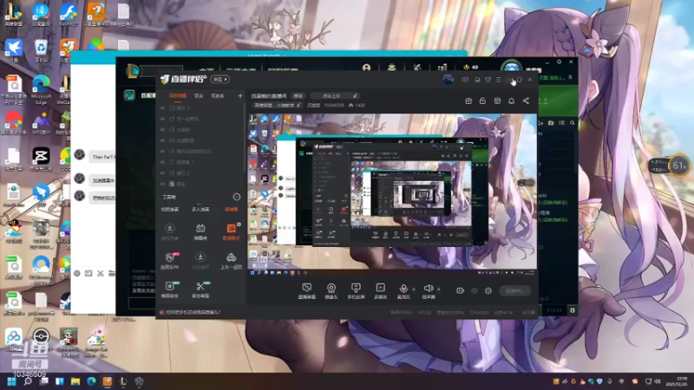Open the car icon tool (上车一起玩)

pos(231,261)
